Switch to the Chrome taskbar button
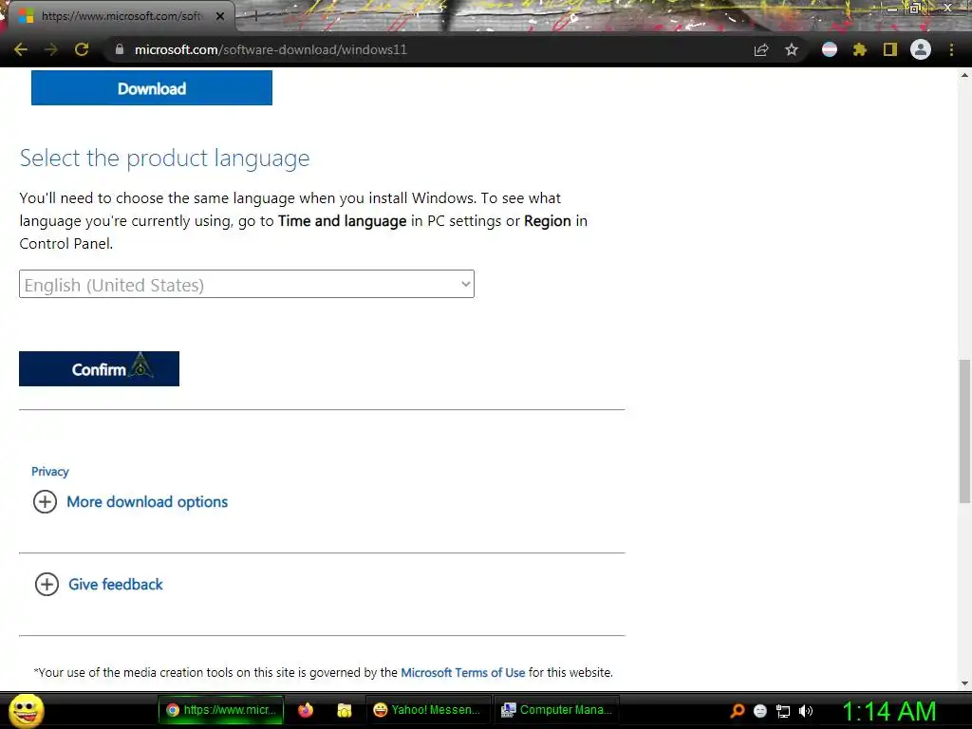 click(x=220, y=710)
